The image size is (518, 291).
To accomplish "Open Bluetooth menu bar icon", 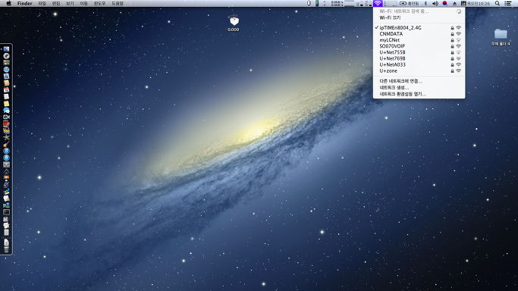I will pyautogui.click(x=425, y=3).
